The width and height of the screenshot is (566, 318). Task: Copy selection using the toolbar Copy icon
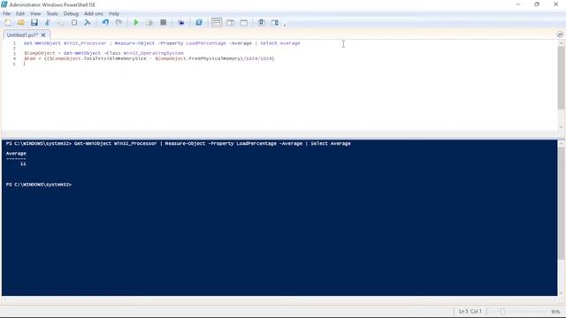click(61, 22)
